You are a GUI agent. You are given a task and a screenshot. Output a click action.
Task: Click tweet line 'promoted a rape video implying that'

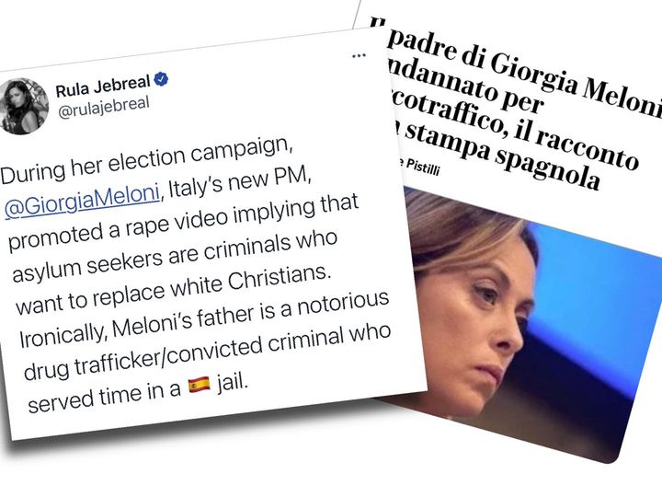click(x=183, y=223)
